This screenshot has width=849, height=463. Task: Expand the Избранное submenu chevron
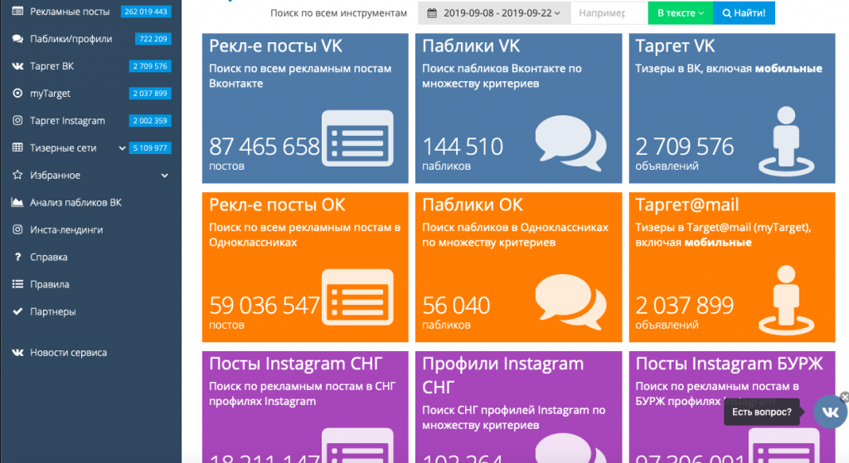point(165,176)
